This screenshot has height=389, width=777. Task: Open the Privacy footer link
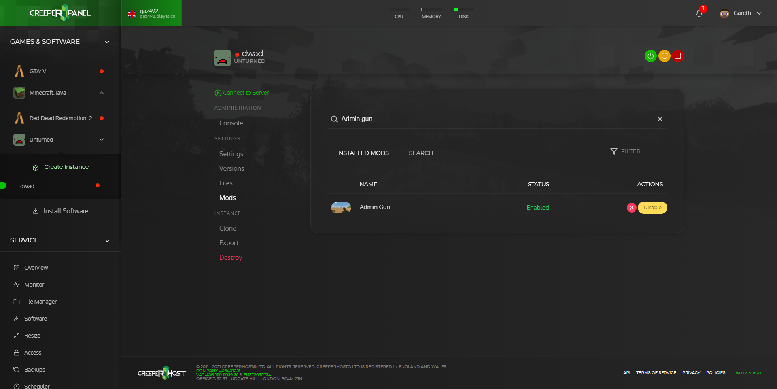click(691, 373)
